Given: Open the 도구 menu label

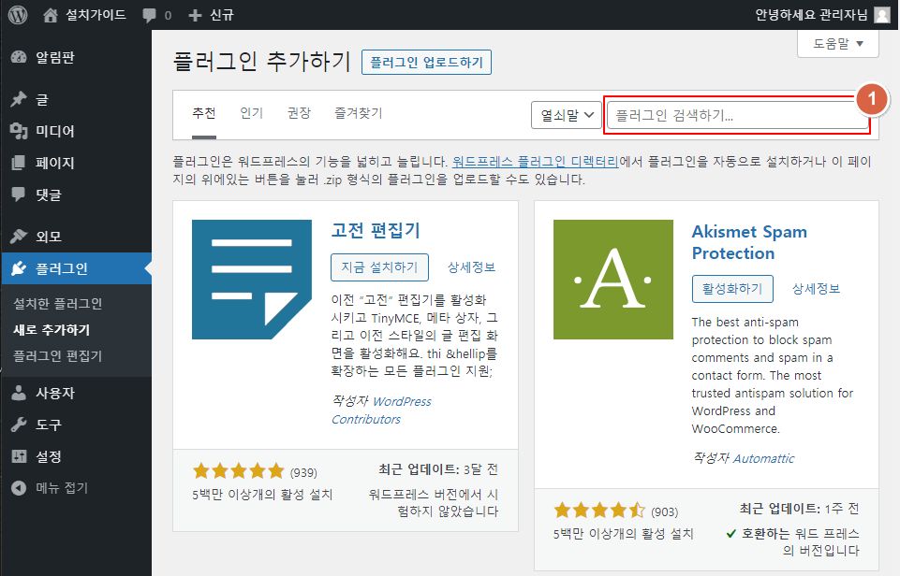Looking at the screenshot, I should [48, 425].
